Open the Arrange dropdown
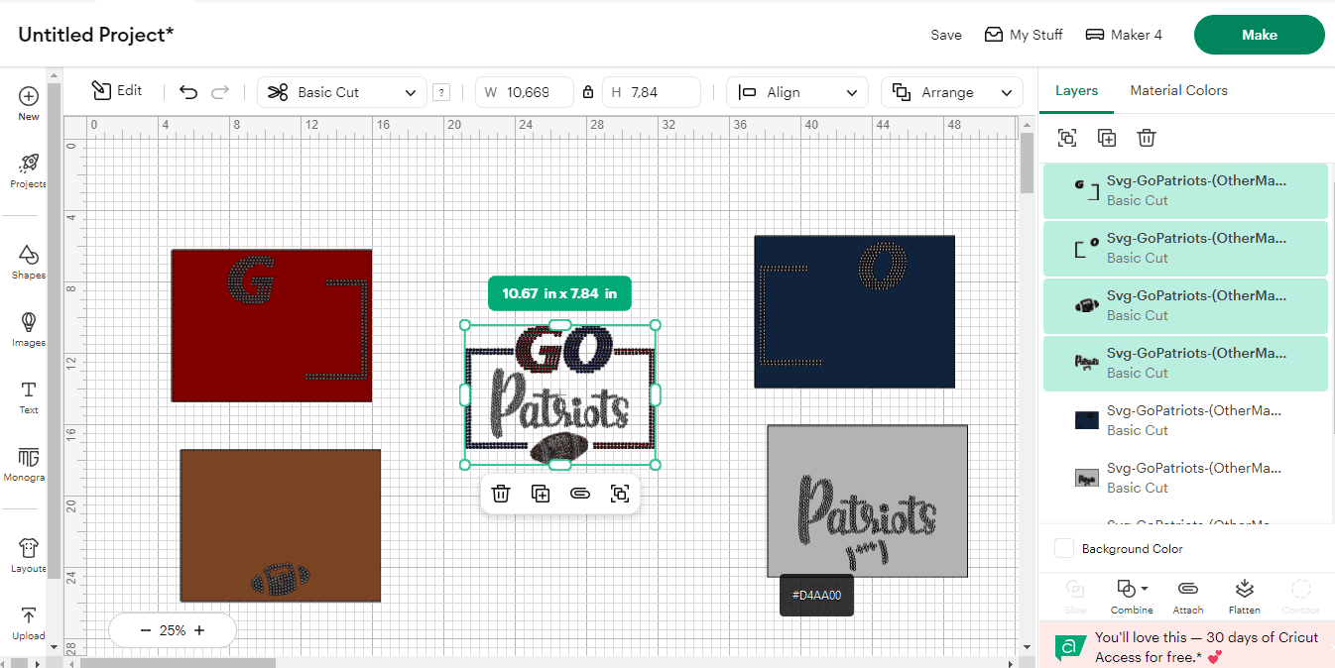This screenshot has height=668, width=1335. (952, 92)
